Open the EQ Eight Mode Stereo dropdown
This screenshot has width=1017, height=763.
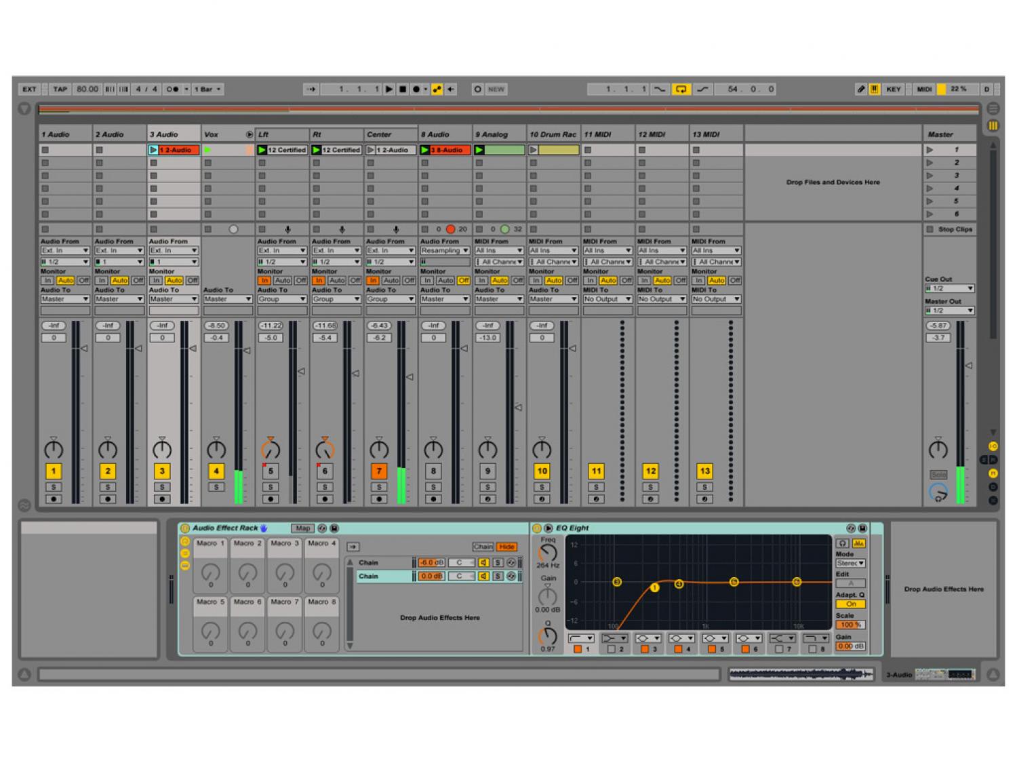(x=850, y=564)
